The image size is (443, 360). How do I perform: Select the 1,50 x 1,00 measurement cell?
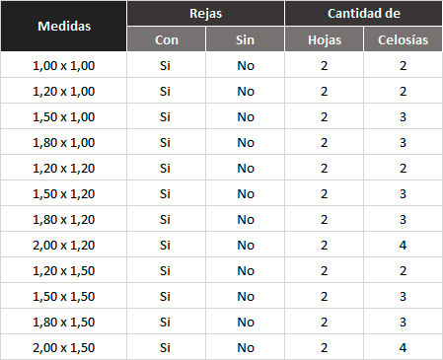pos(64,116)
